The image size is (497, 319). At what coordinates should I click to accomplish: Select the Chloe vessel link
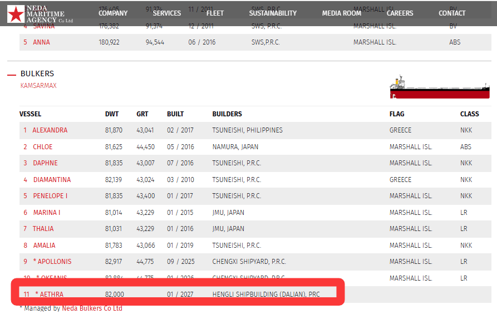42,147
